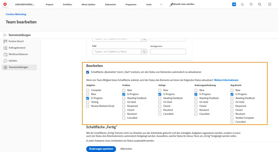Image resolution: width=278 pixels, height=152 pixels.
Task: Check Awaiting Feedback under Anfrage
Action: [x=160, y=98]
